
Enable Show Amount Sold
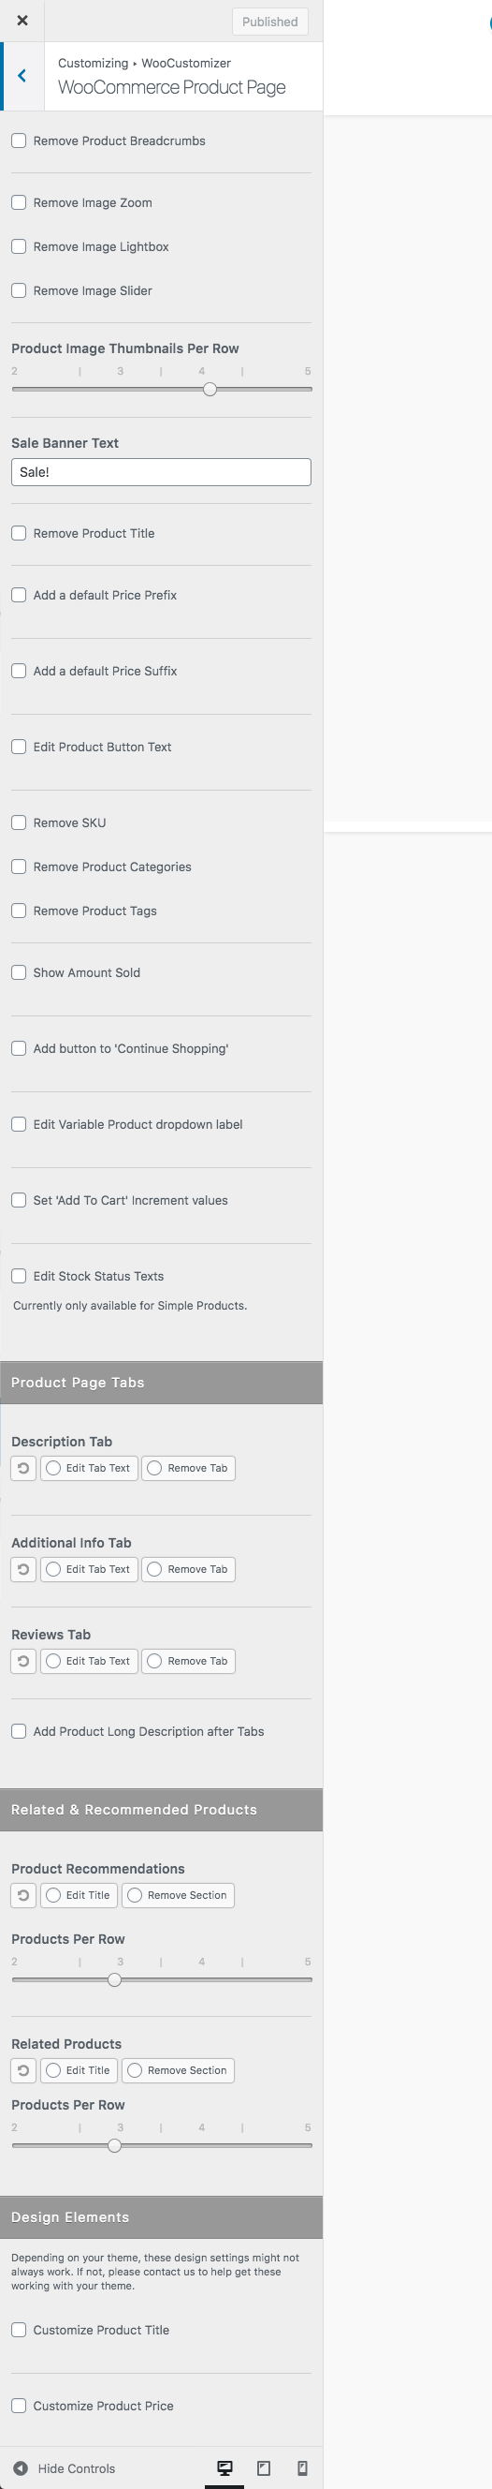click(x=19, y=973)
